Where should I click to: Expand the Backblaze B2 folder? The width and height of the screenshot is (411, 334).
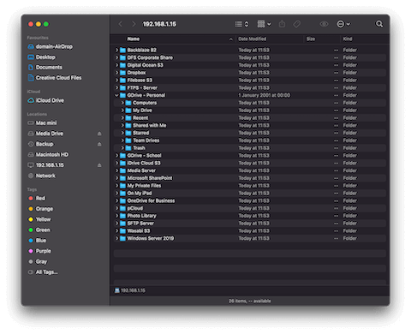[x=116, y=50]
